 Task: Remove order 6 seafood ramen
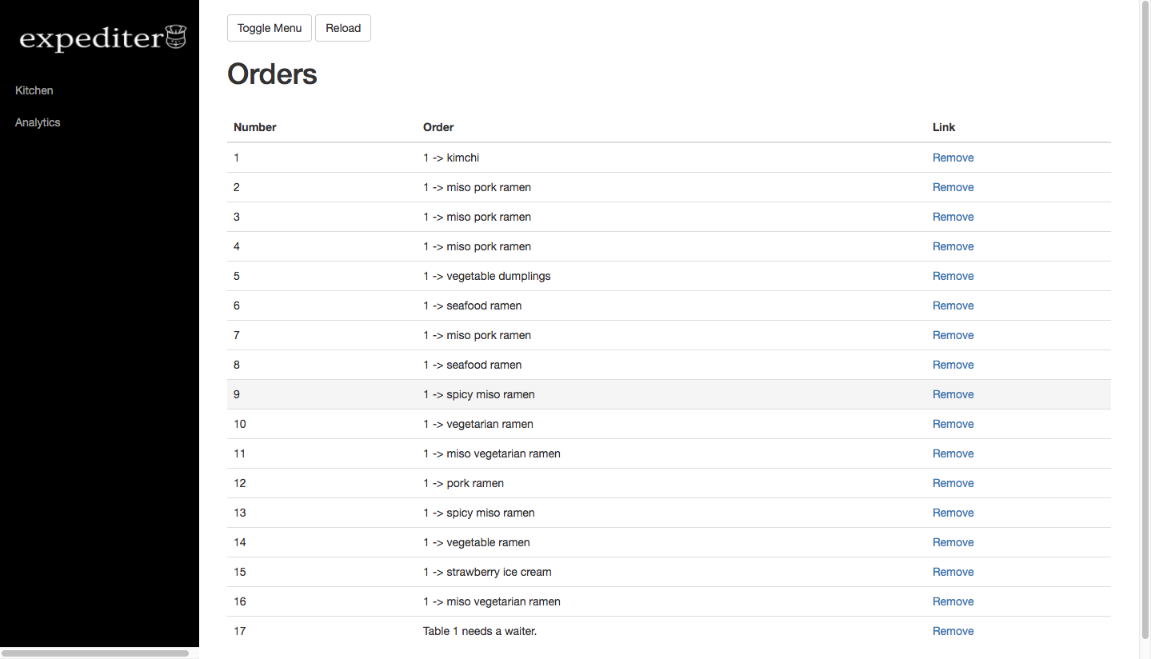(x=953, y=306)
